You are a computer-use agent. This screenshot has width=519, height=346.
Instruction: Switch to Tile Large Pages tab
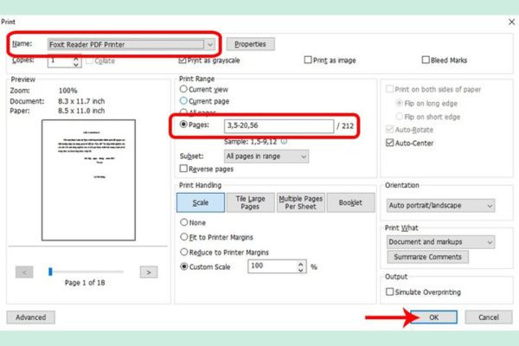(250, 202)
